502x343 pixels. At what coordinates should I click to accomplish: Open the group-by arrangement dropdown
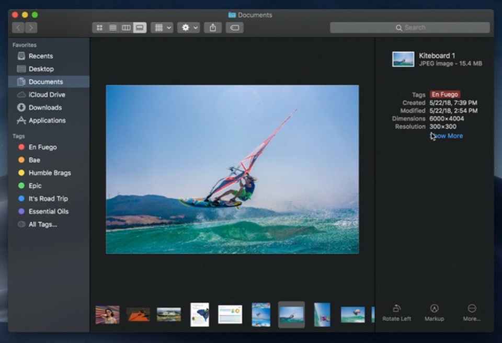[x=162, y=28]
